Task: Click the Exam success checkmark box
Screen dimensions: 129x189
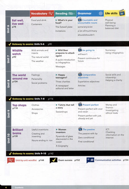Action: 54,160
